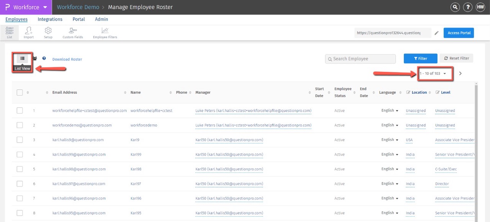The height and width of the screenshot is (222, 490).
Task: Click the Access Portal button
Action: tap(459, 33)
